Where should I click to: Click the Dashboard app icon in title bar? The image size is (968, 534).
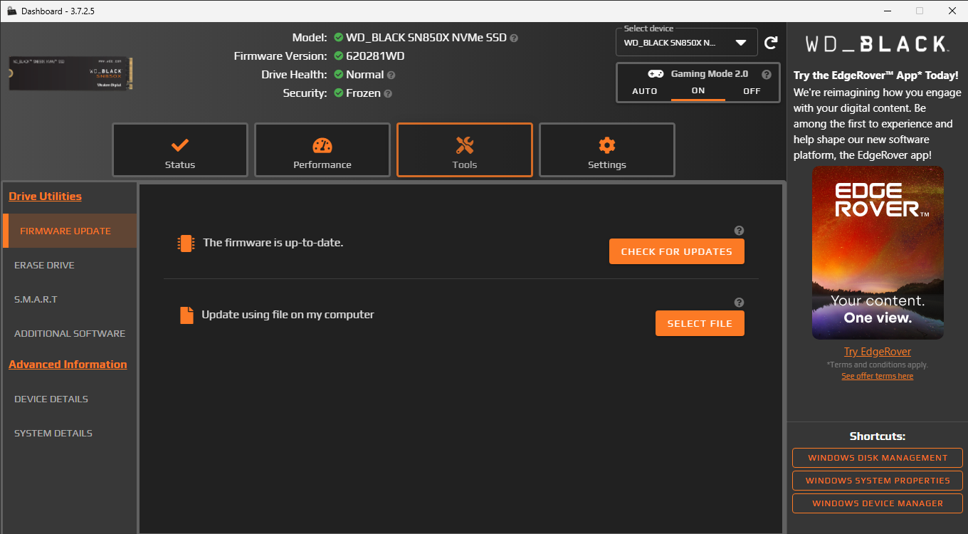pyautogui.click(x=11, y=11)
